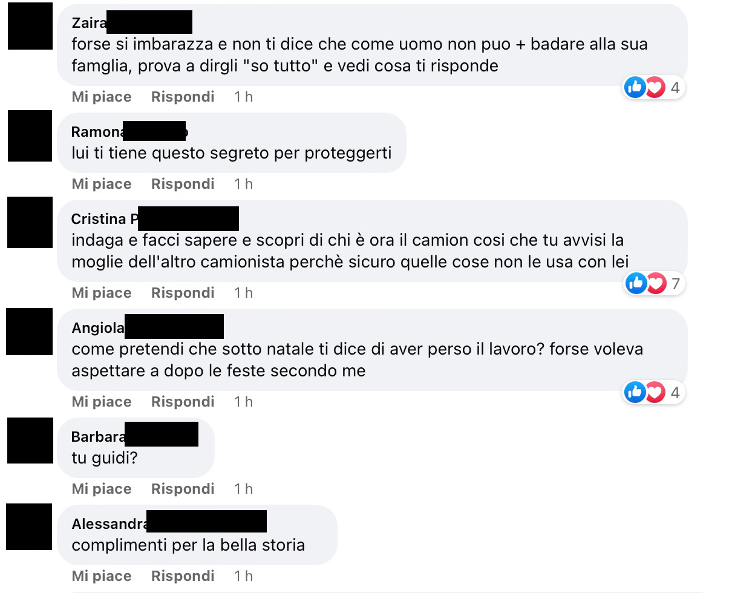732x593 pixels.
Task: Open the reaction count 7 on Cristina's comment
Action: coord(675,283)
